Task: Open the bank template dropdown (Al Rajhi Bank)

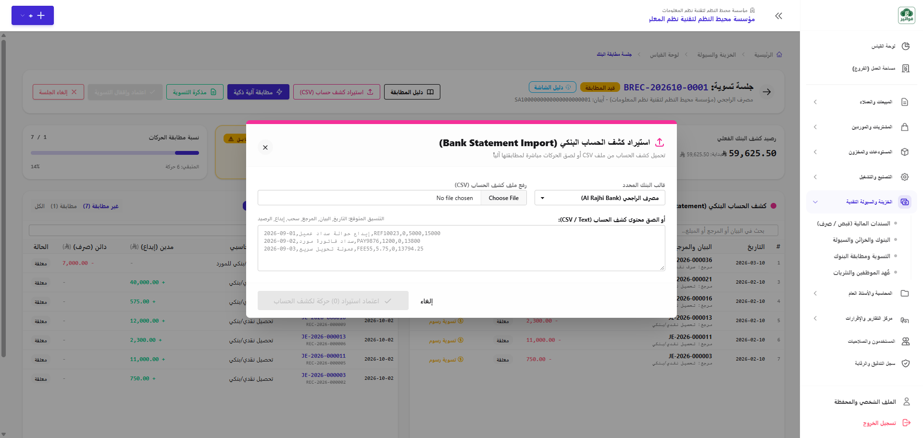Action: 599,198
